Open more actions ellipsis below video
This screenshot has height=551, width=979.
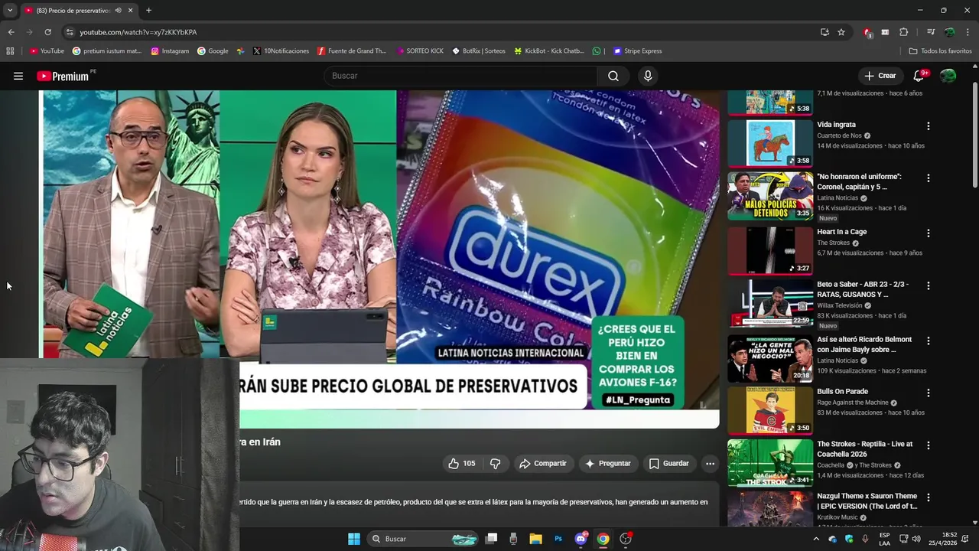click(710, 464)
